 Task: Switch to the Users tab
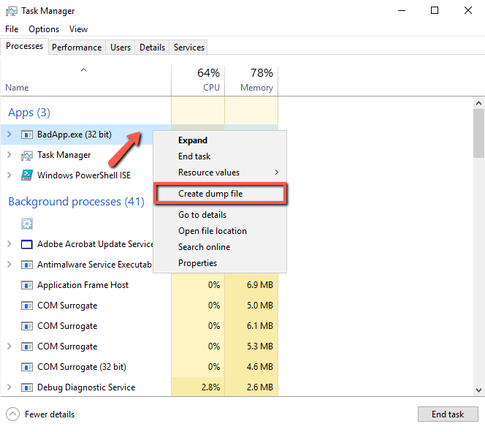121,48
